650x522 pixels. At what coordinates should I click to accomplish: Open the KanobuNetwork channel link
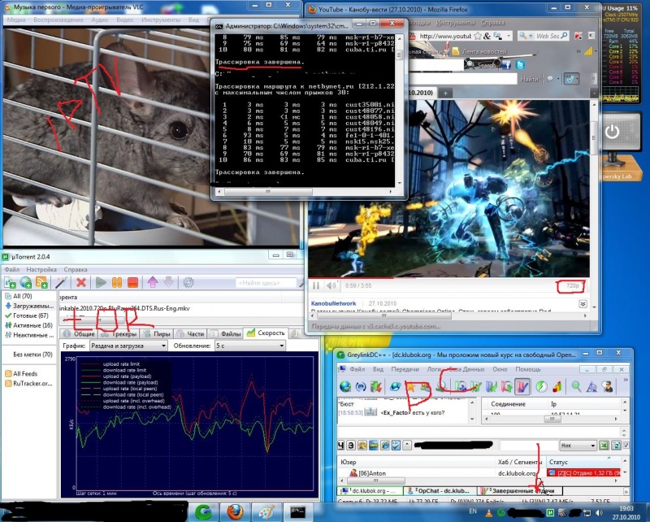(x=333, y=304)
